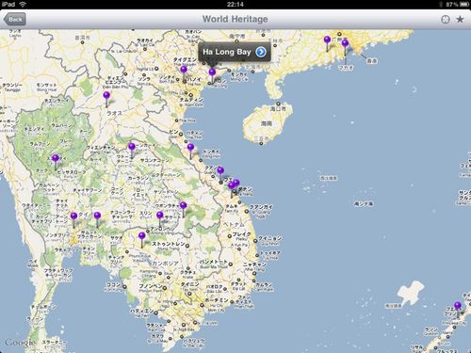Screen dimensions: 471x353
Task: Tap the Back button
Action: 15,20
